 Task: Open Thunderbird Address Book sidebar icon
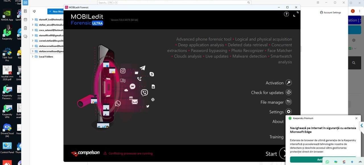25,11
